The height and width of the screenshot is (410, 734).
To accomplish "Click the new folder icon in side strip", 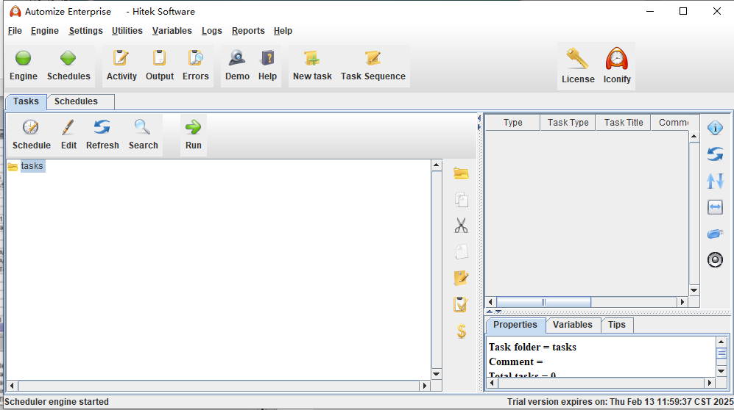I will point(461,173).
